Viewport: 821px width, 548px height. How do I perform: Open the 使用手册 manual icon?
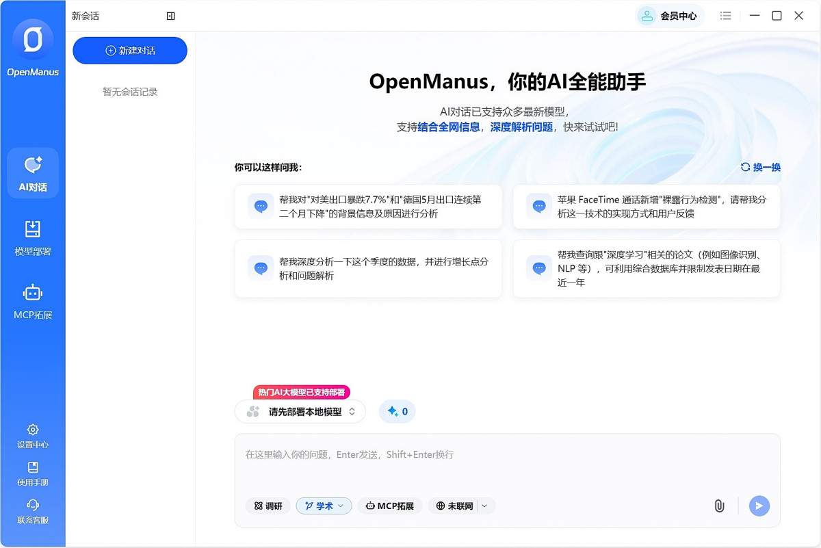point(33,473)
